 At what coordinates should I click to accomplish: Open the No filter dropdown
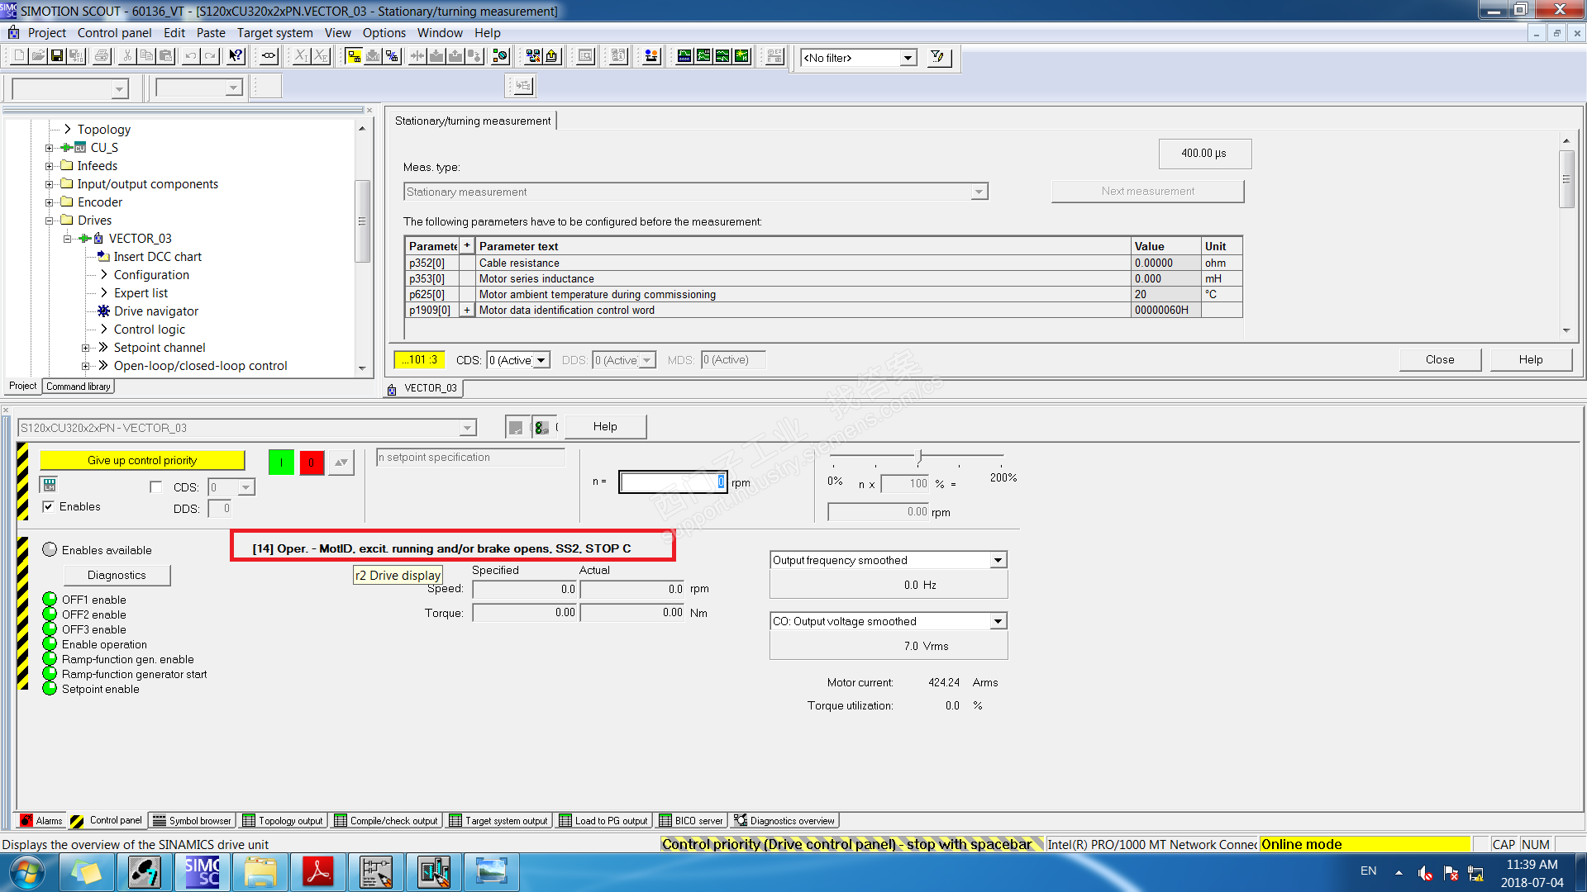click(908, 58)
